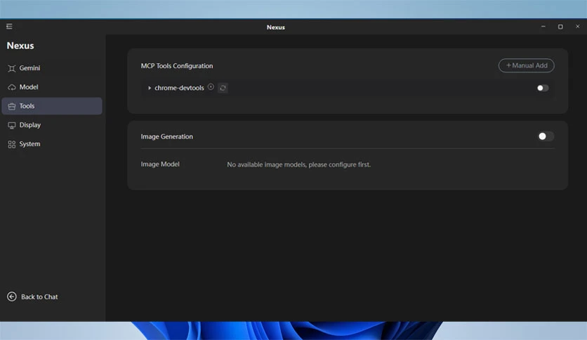Click the Gemini sidebar icon
Image resolution: width=587 pixels, height=340 pixels.
click(12, 68)
